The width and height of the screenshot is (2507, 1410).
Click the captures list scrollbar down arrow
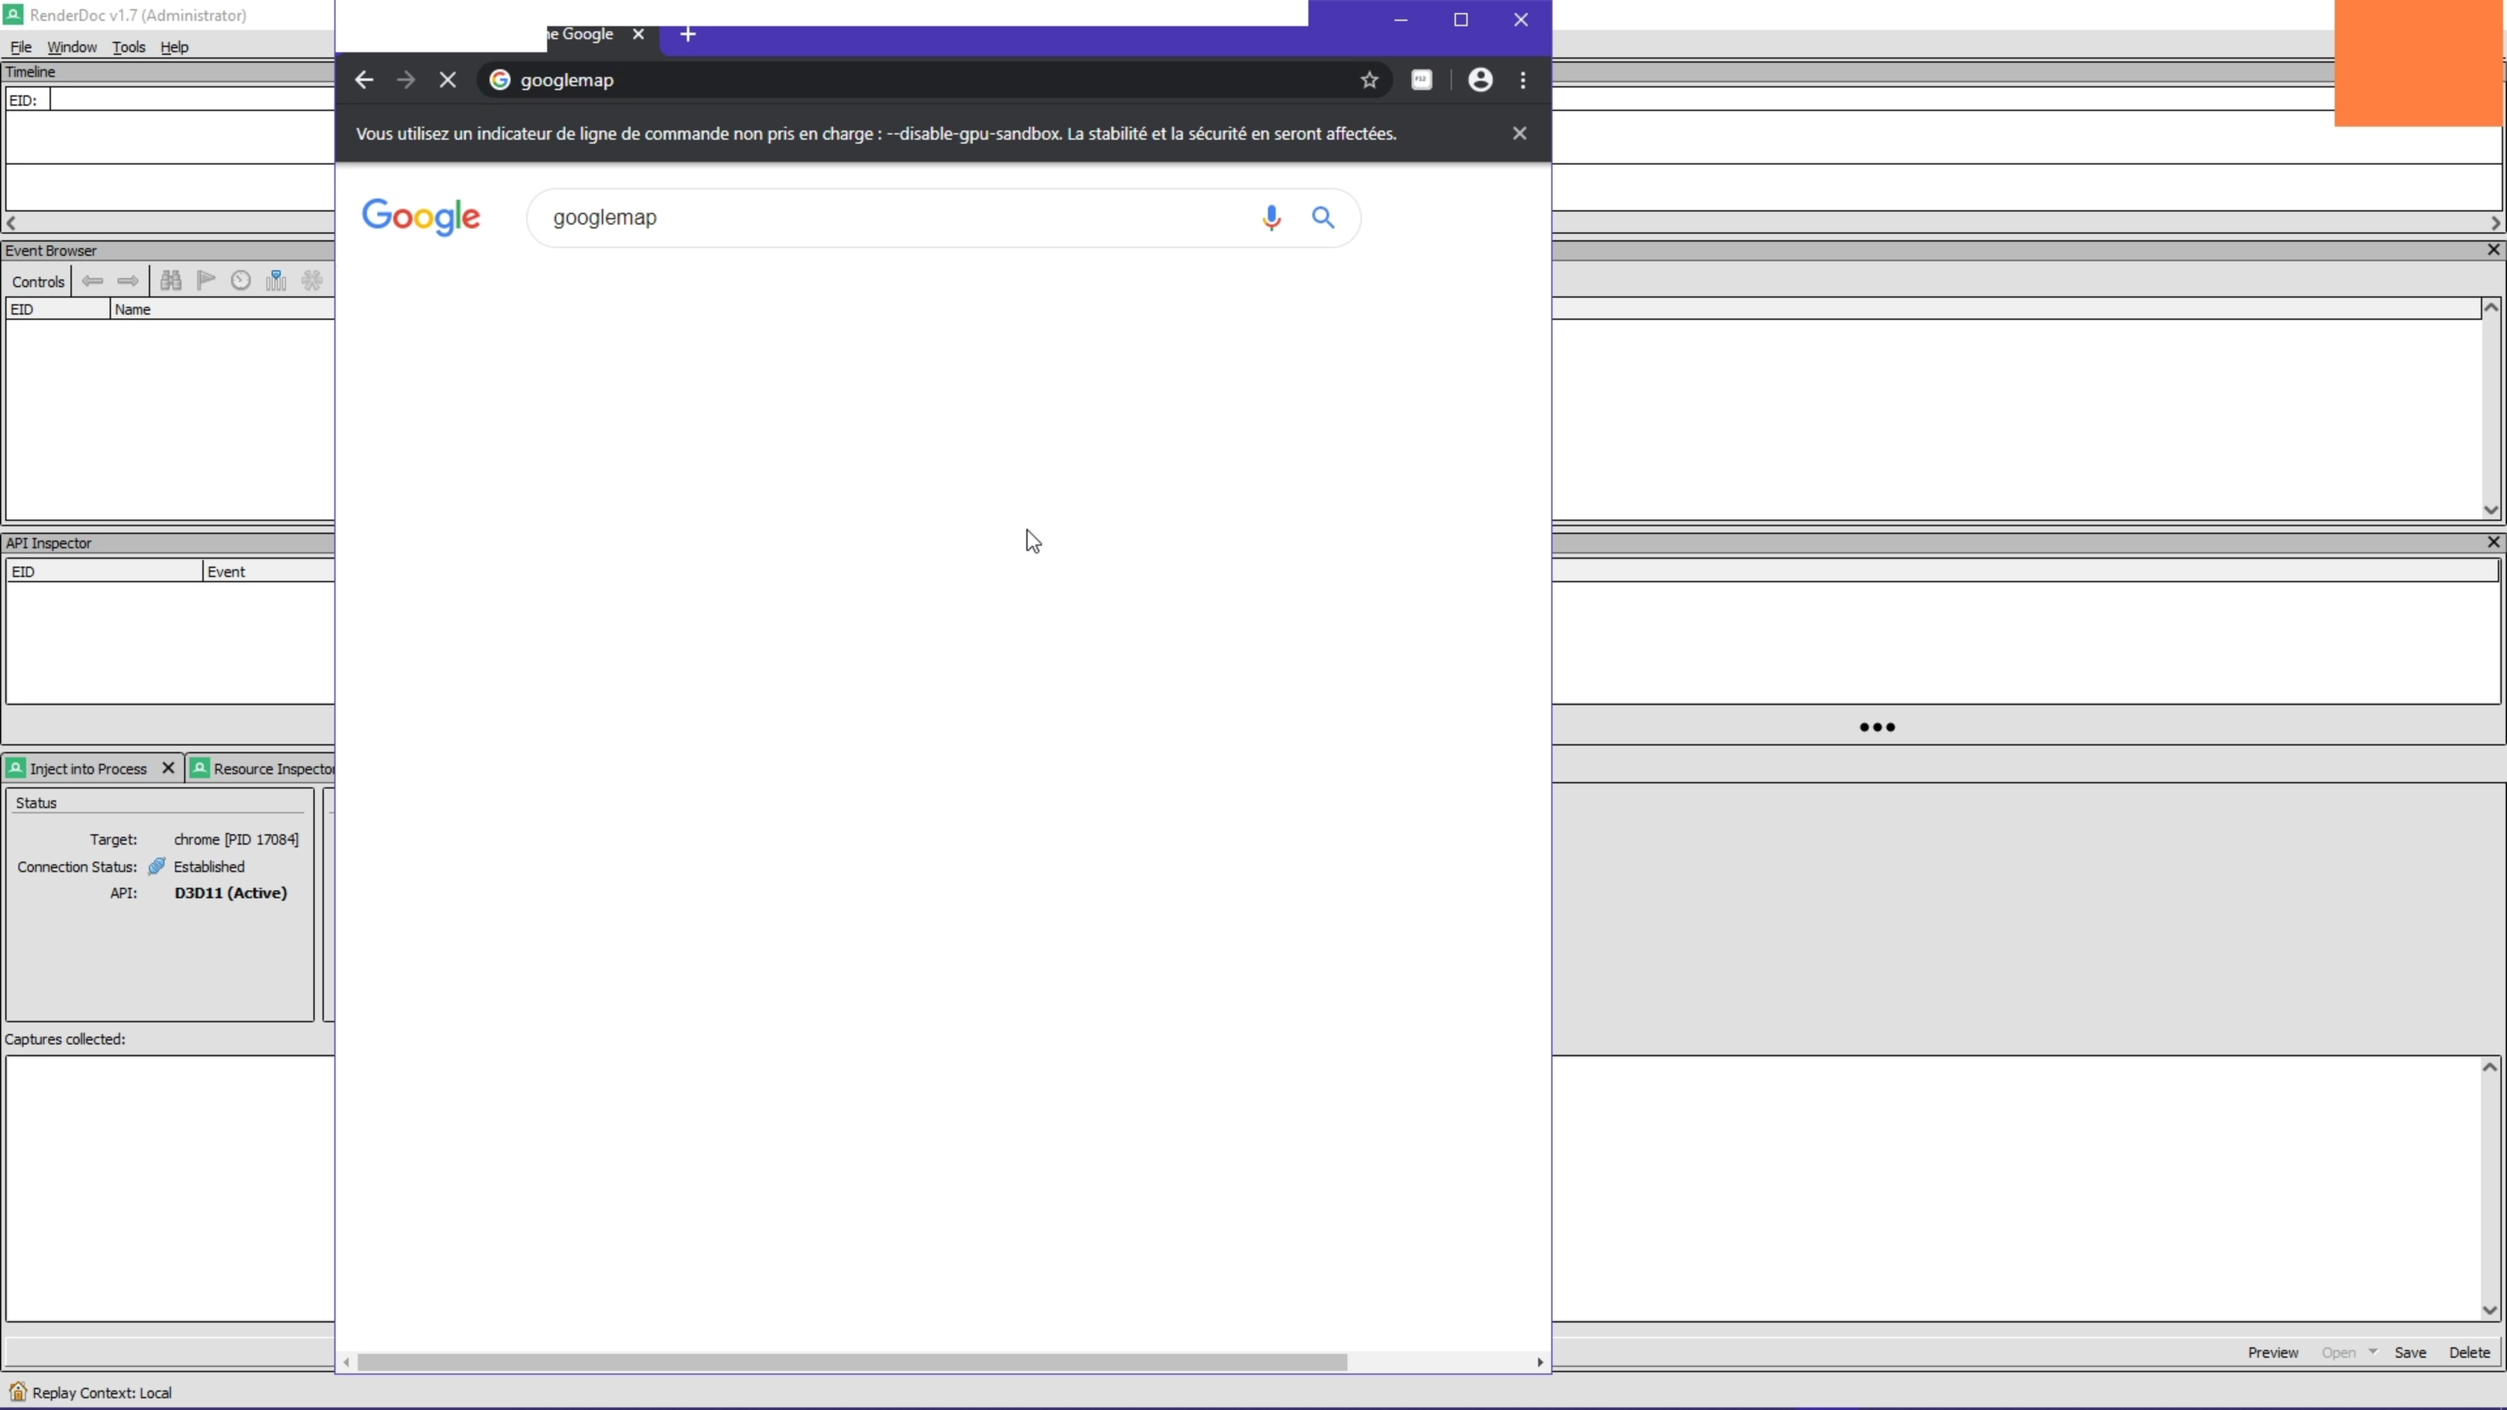tap(2489, 1309)
